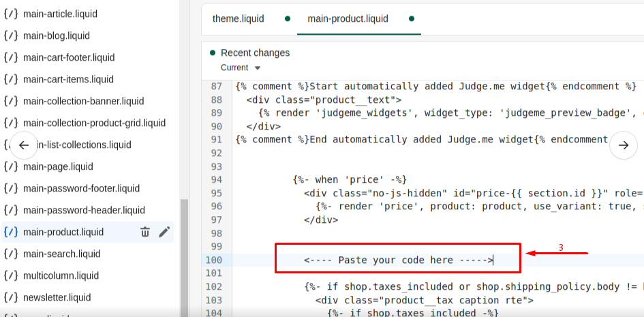This screenshot has width=644, height=317.
Task: Click the liquid file icon beside main-article.liquid
Action: [x=11, y=14]
